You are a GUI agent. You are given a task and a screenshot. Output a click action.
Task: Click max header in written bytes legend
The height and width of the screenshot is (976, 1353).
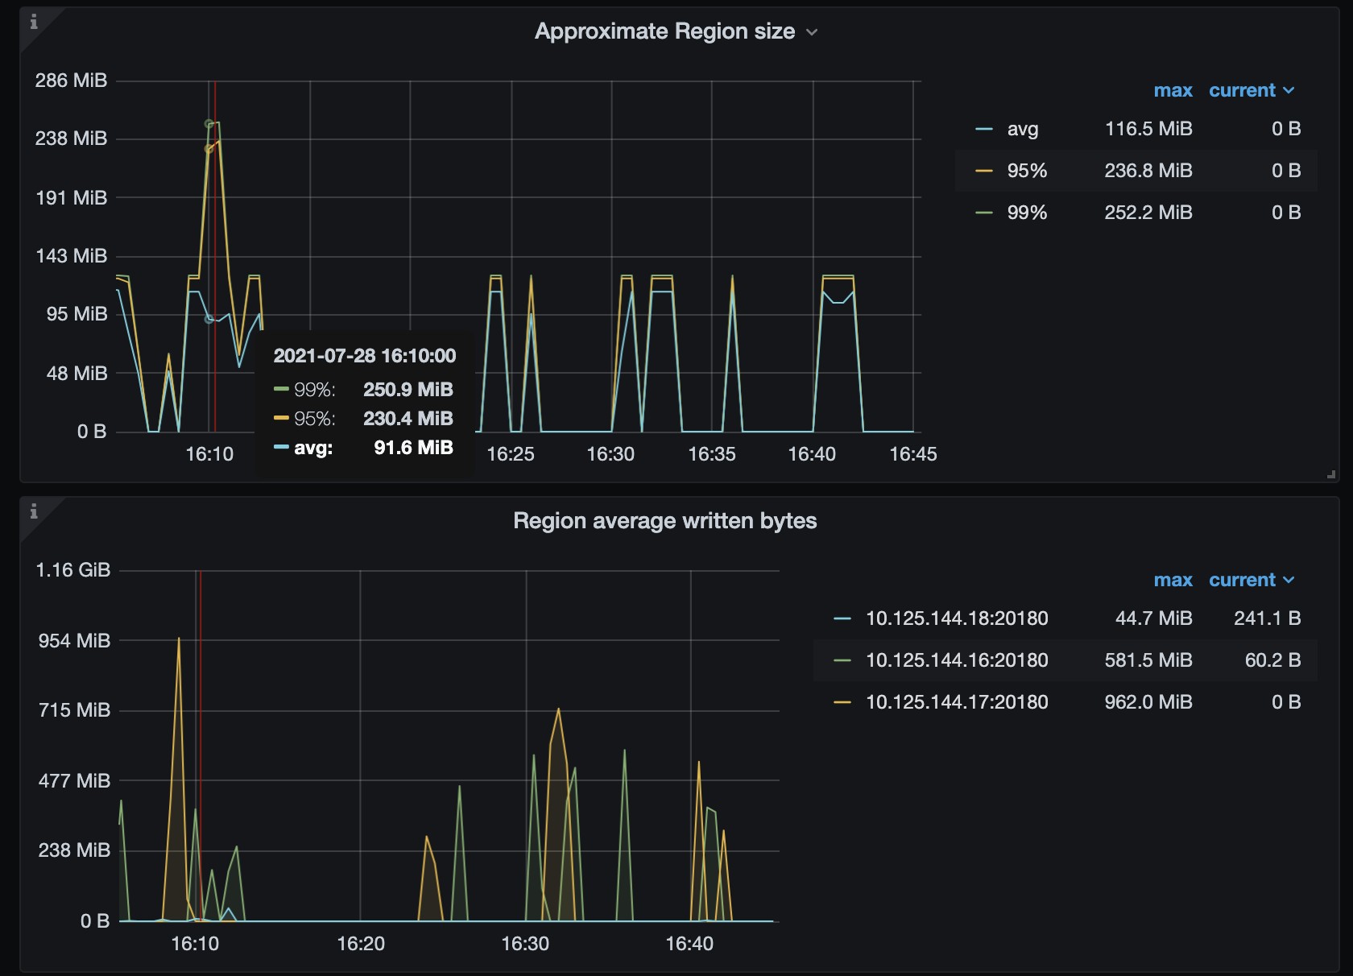(x=1173, y=580)
